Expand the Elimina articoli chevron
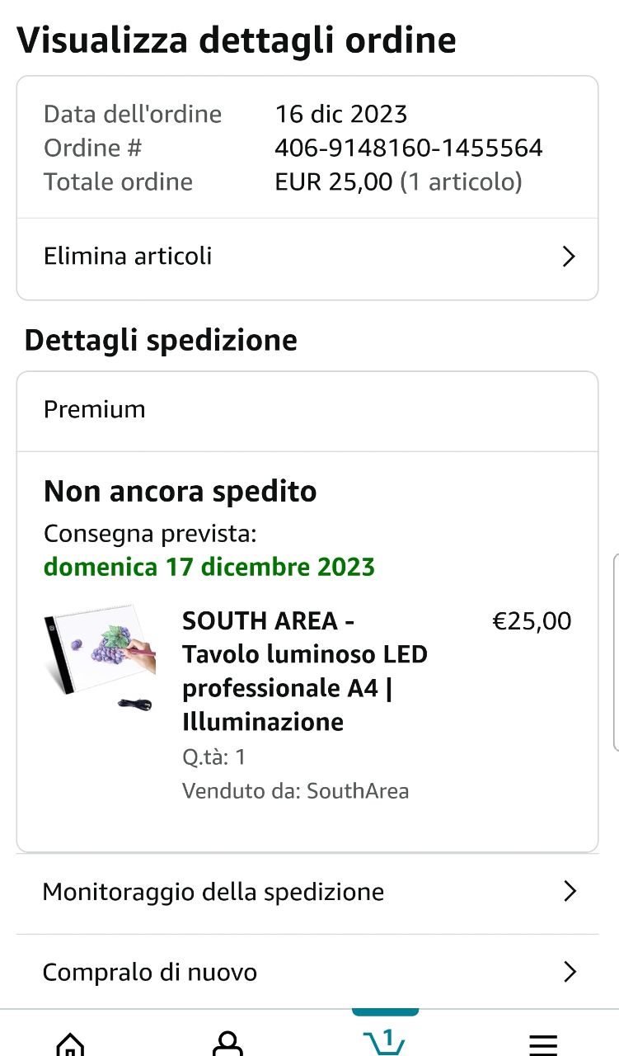619x1056 pixels. tap(568, 257)
